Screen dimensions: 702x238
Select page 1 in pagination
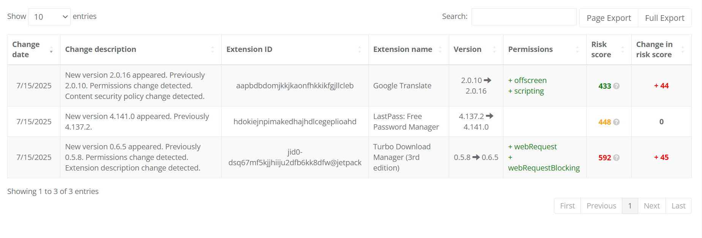630,206
